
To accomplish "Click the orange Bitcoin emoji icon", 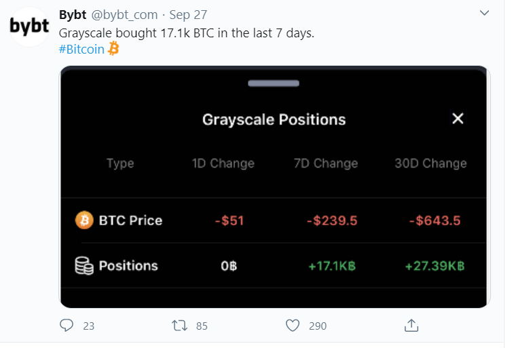I will tap(113, 49).
